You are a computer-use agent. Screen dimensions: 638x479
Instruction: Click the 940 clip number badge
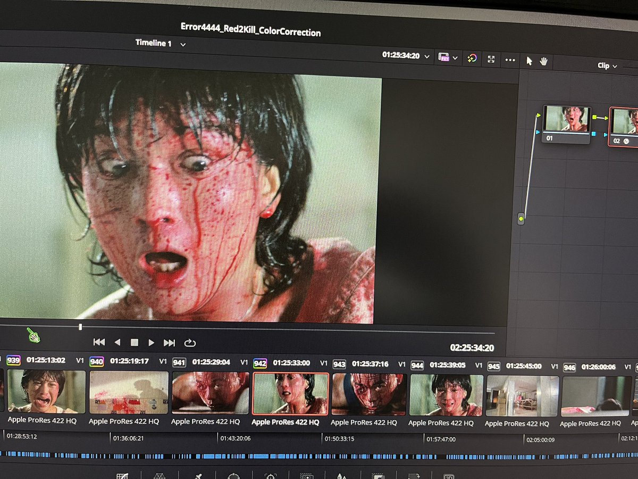tap(97, 361)
